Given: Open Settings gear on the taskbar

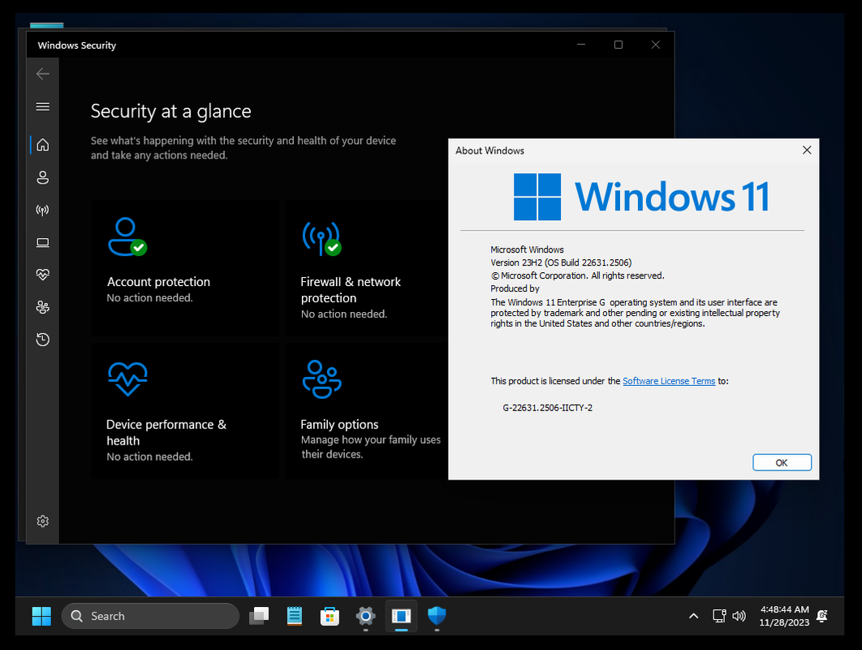Looking at the screenshot, I should point(365,616).
